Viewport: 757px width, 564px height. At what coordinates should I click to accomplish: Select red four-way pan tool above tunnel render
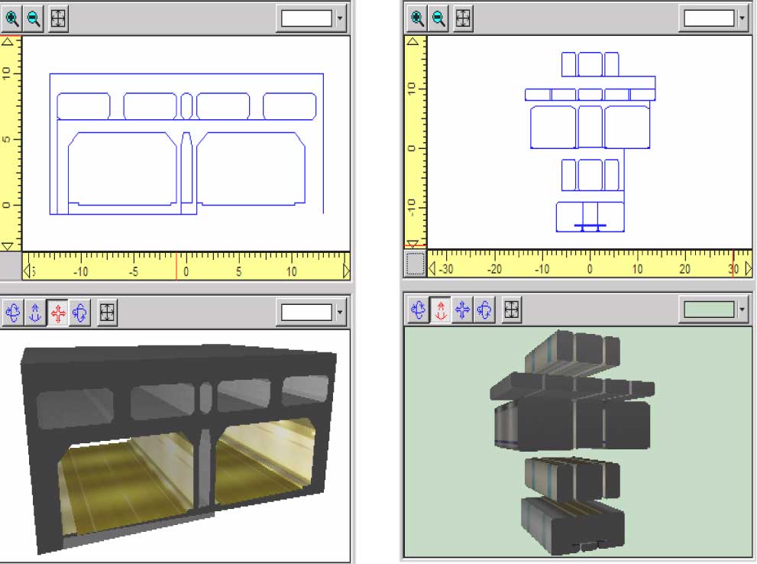(58, 313)
